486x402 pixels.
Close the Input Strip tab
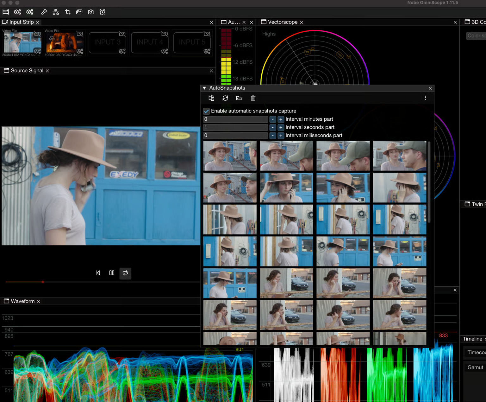pos(38,22)
